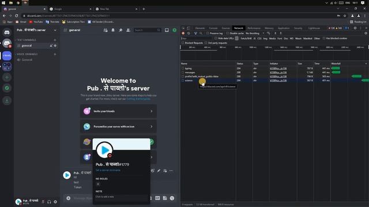Click create invite icon on general channel
This screenshot has width=369, height=207.
click(x=51, y=45)
